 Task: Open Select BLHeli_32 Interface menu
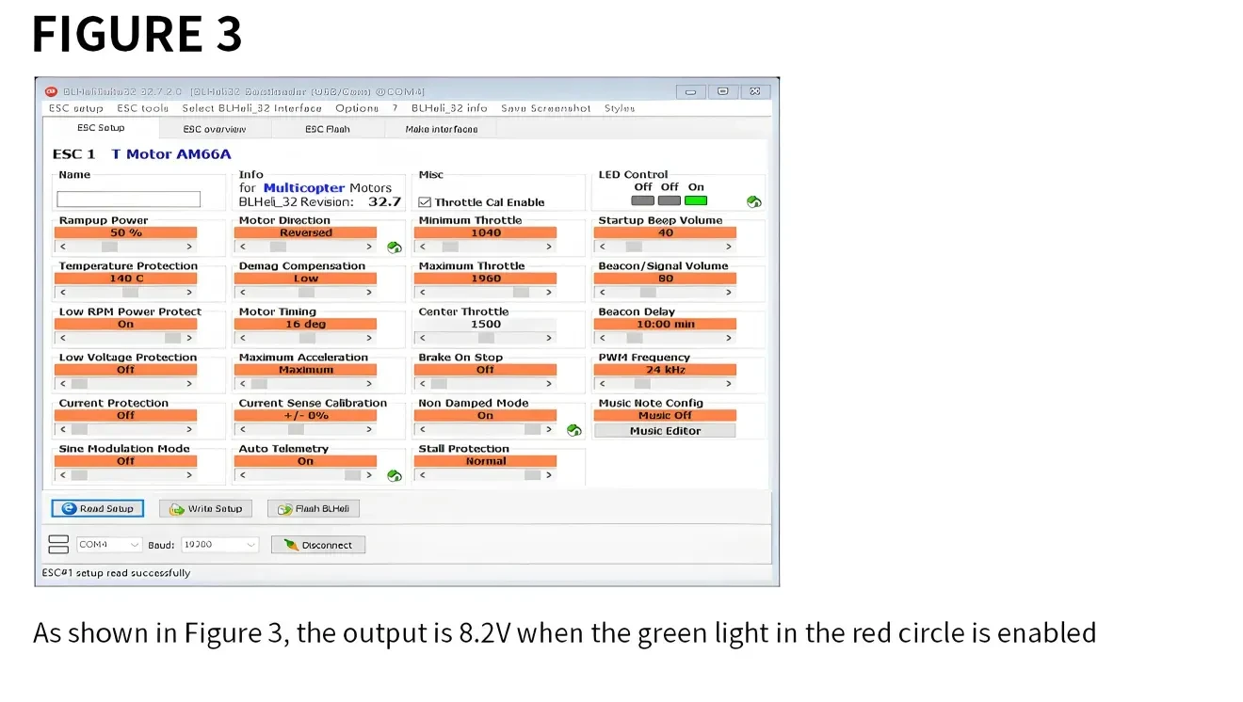pos(251,108)
